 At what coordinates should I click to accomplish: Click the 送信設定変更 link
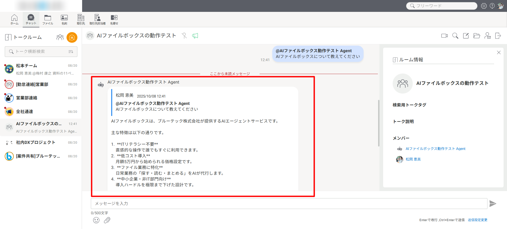pos(477,220)
